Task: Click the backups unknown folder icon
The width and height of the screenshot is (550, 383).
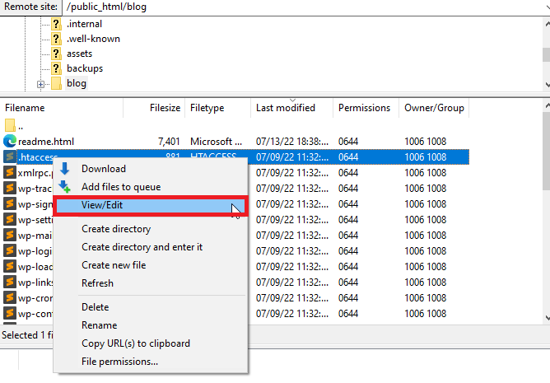Action: coord(56,68)
